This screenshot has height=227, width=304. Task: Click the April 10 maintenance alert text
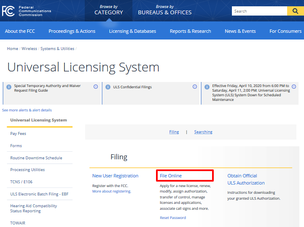click(251, 92)
